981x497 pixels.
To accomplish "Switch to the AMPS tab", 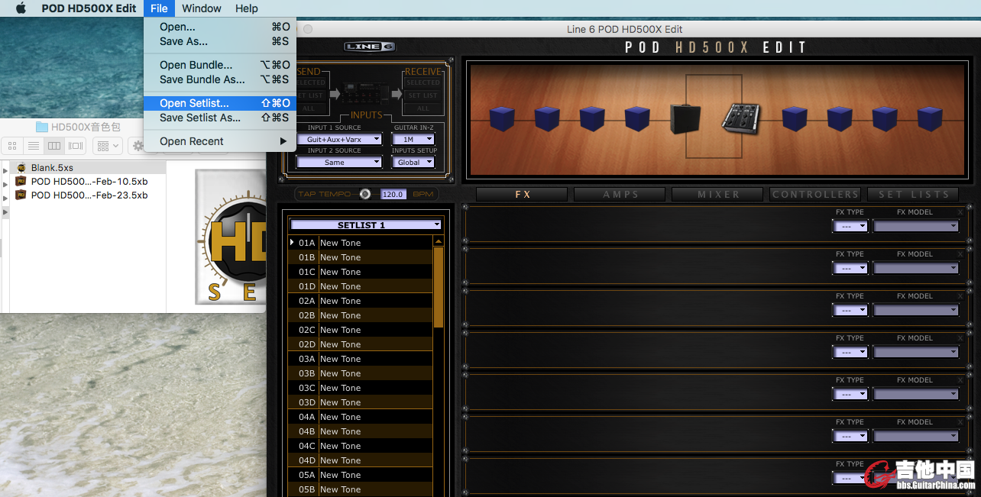I will click(x=620, y=195).
